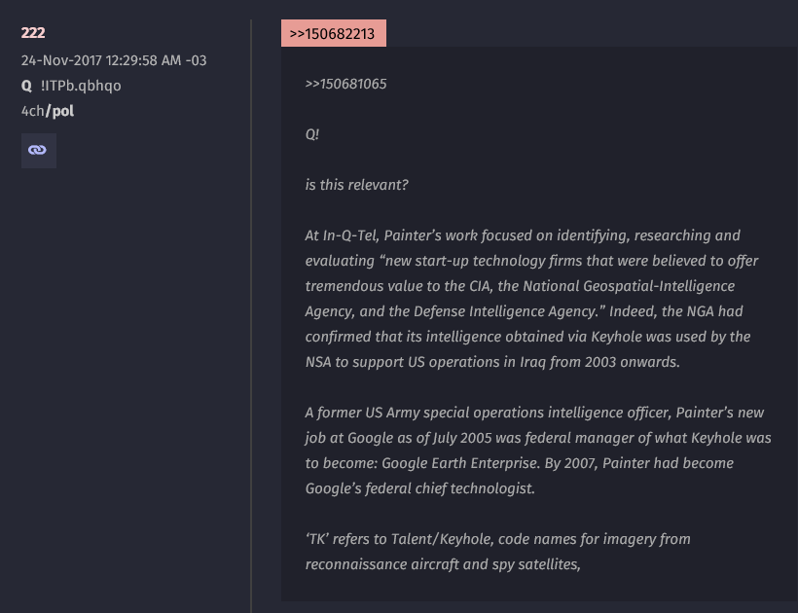Click the "reconnaissance aircraft and spy satellites" line

(443, 564)
